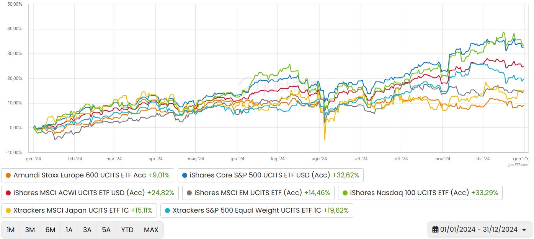Click the -10,00% y-axis label
534x239 pixels.
pos(14,152)
